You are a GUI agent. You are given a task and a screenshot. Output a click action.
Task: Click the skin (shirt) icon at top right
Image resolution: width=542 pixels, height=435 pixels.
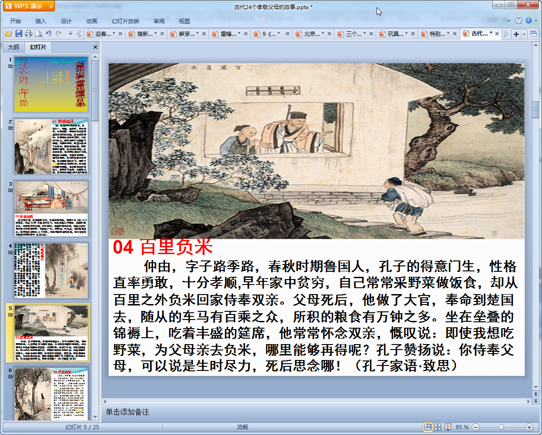519,20
